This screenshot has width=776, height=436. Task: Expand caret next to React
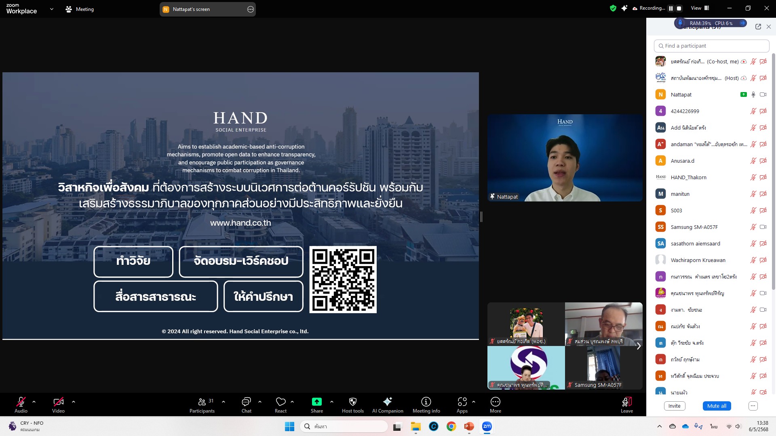pyautogui.click(x=292, y=402)
